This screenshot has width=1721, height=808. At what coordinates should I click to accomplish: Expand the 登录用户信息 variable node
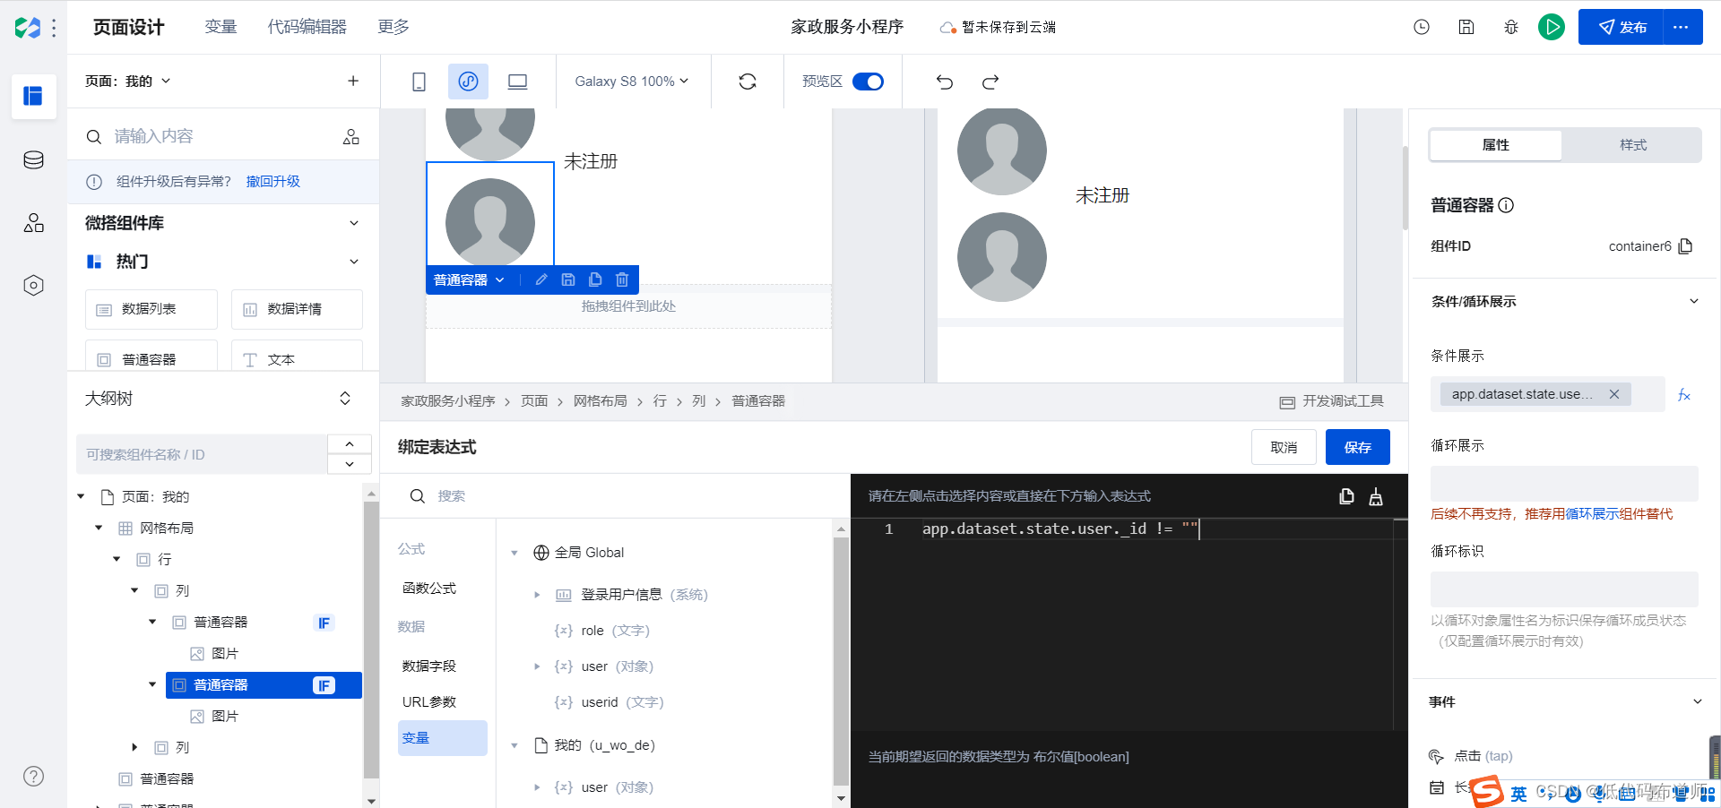pos(537,595)
